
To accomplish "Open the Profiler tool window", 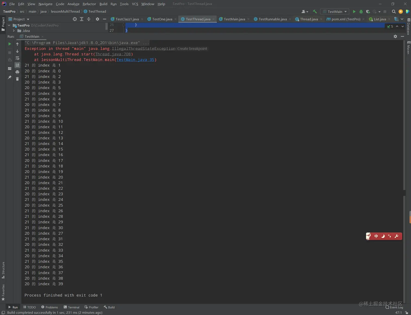I will coord(91,307).
